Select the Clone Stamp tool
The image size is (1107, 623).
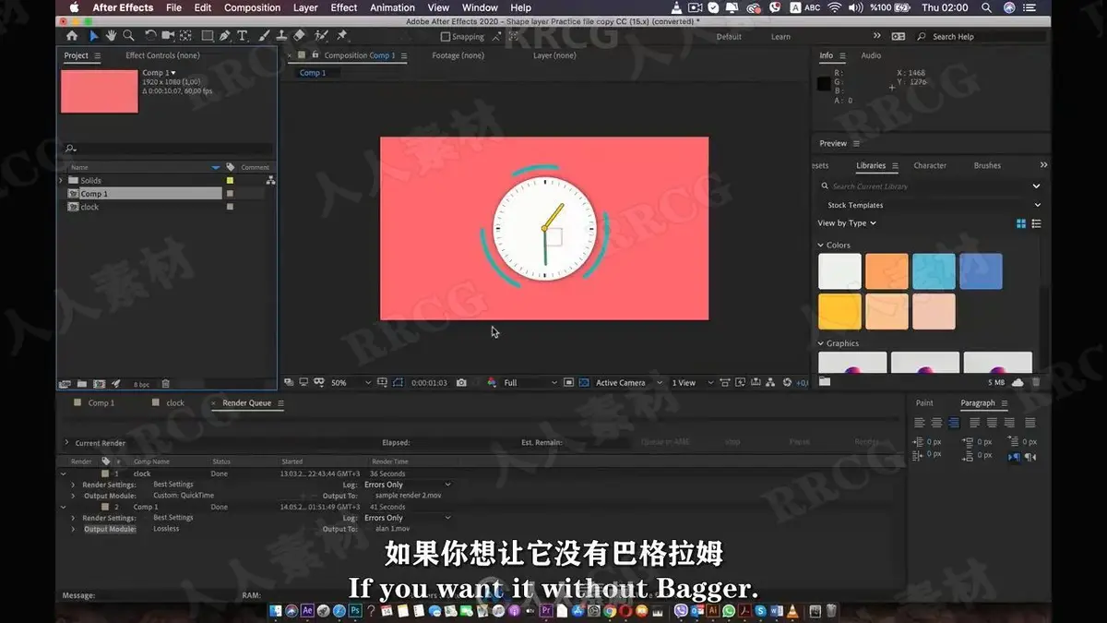pos(281,36)
